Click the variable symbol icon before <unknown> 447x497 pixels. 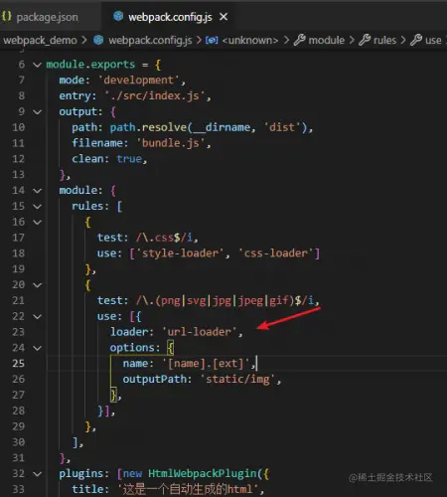[x=212, y=41]
